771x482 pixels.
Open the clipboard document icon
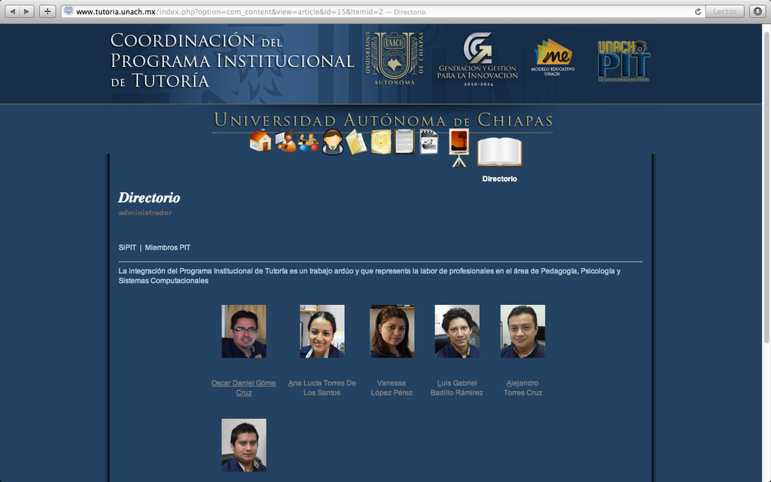(x=404, y=142)
